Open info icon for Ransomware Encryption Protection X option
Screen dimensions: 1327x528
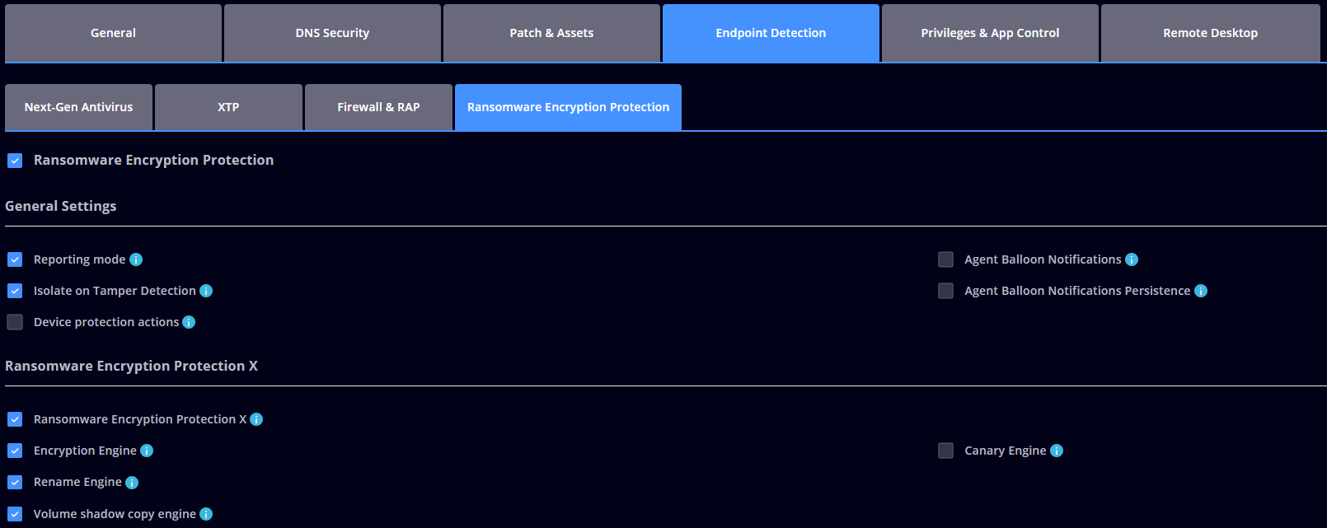[x=256, y=419]
